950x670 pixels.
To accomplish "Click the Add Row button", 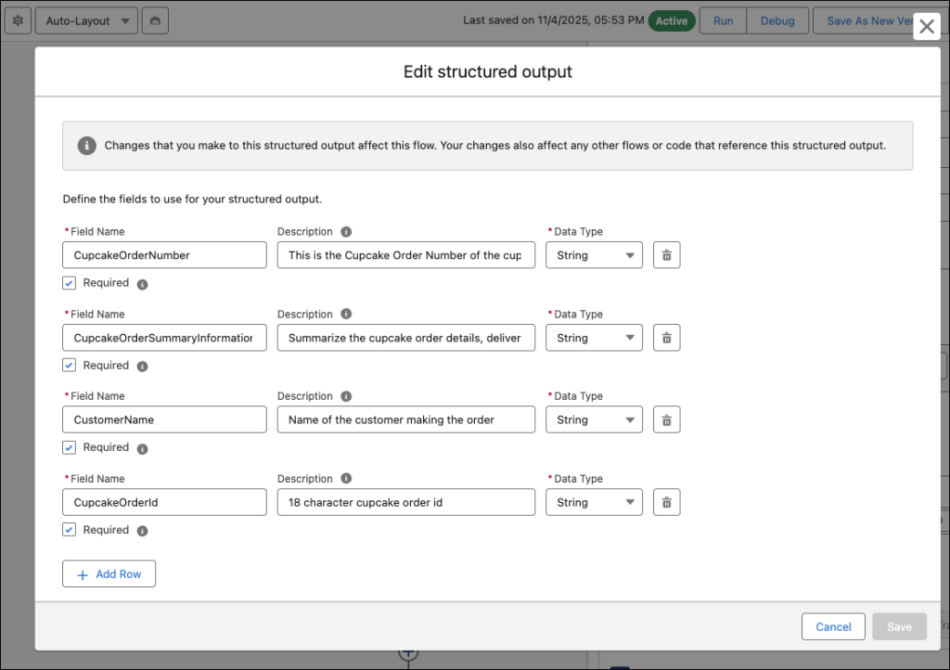I will click(109, 573).
